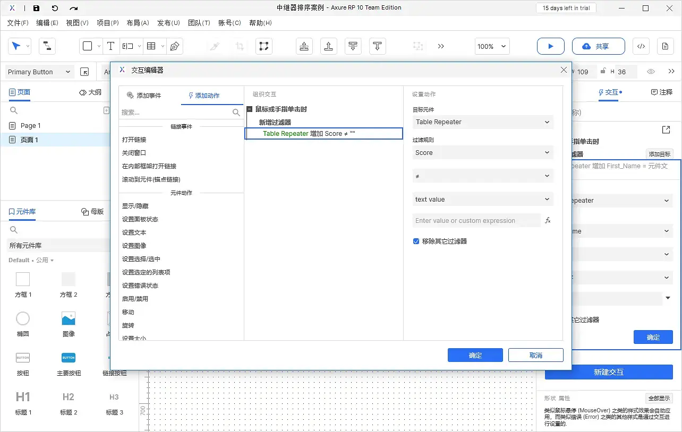Select 页面 1 in pages list

54,140
